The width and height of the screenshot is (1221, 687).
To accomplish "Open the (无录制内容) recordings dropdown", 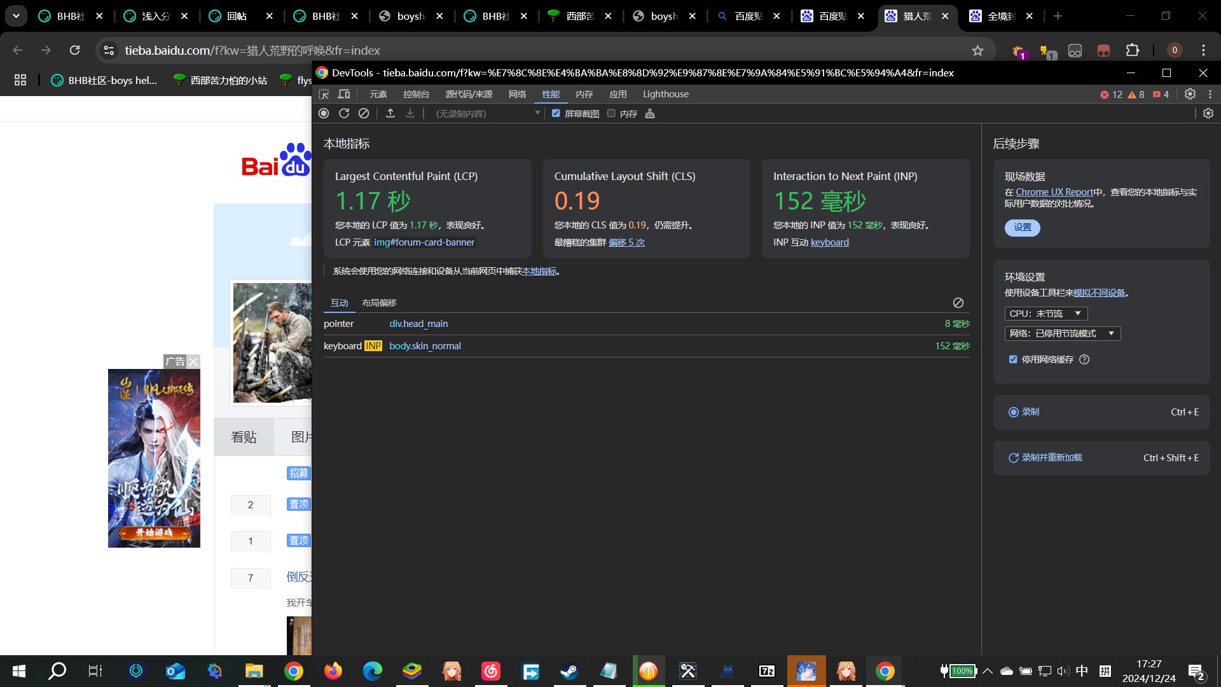I will click(486, 113).
